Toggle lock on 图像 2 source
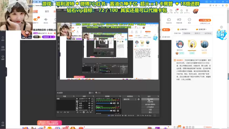Viewport: 229px width, 129px height. [x=92, y=108]
